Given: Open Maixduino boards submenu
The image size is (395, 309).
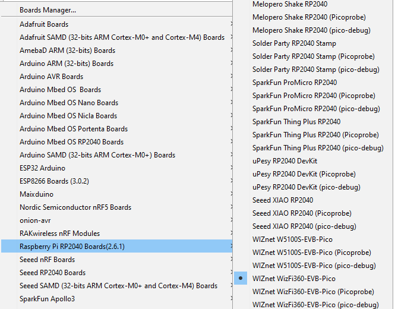Looking at the screenshot, I should click(116, 194).
